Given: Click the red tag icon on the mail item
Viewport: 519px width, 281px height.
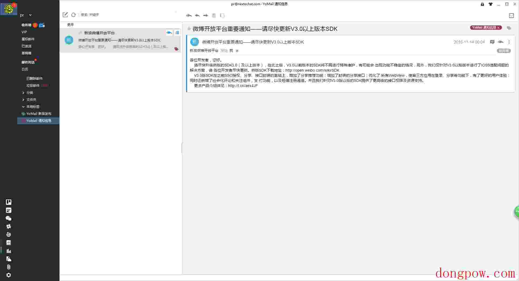Looking at the screenshot, I should [x=176, y=49].
